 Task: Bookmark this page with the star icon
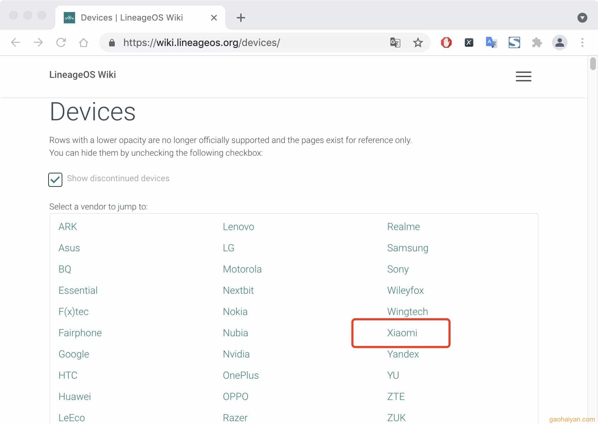coord(418,42)
